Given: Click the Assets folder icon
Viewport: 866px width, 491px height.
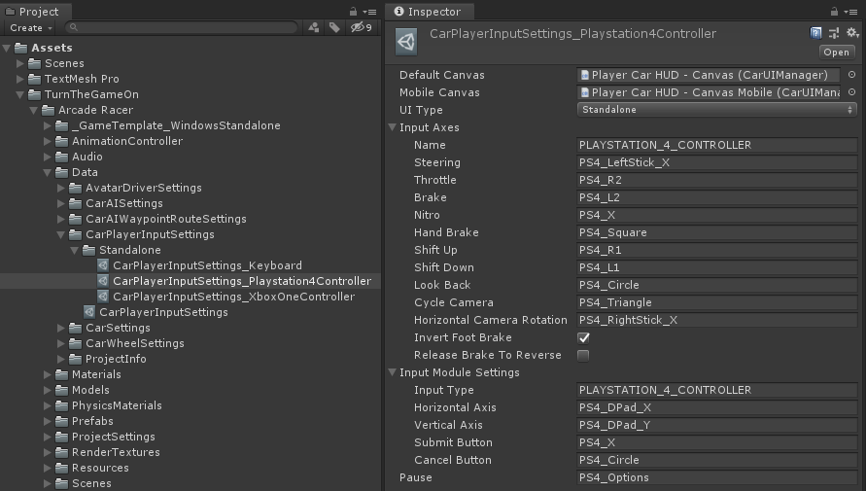Looking at the screenshot, I should click(21, 48).
